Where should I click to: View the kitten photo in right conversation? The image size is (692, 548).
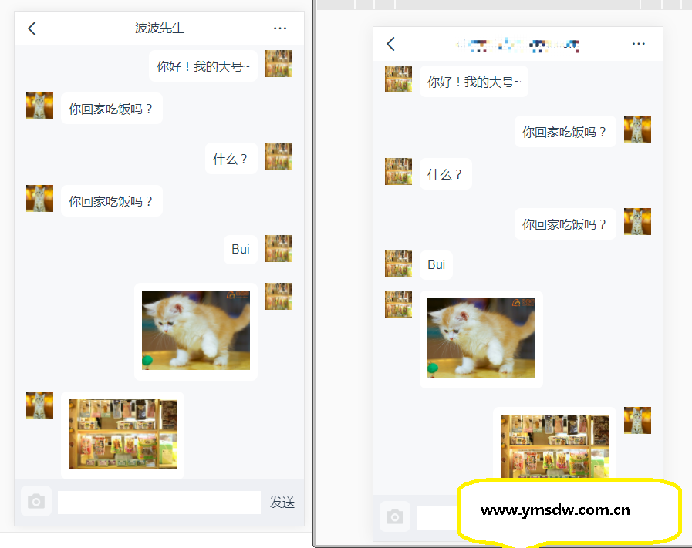click(x=481, y=338)
